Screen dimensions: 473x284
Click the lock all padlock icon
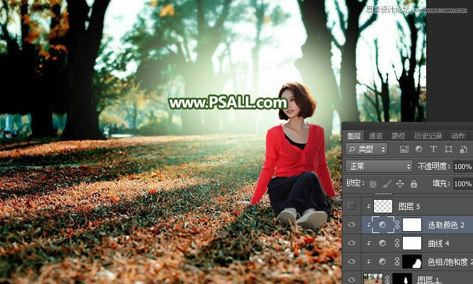pos(413,184)
